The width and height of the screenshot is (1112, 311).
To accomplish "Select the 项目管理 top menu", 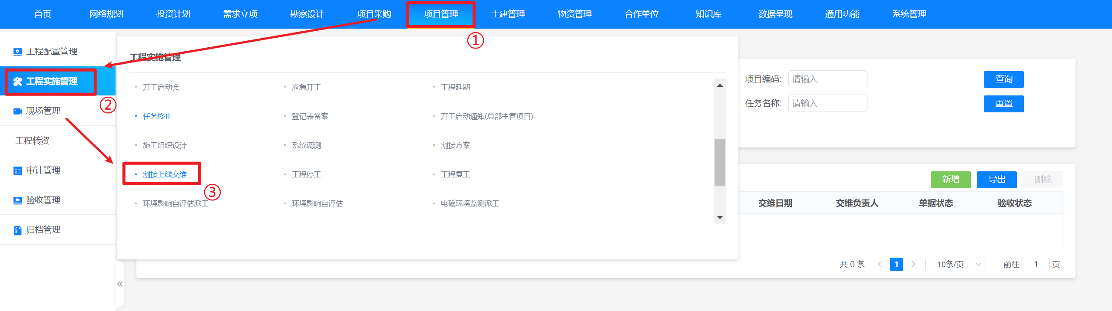I will pyautogui.click(x=441, y=14).
